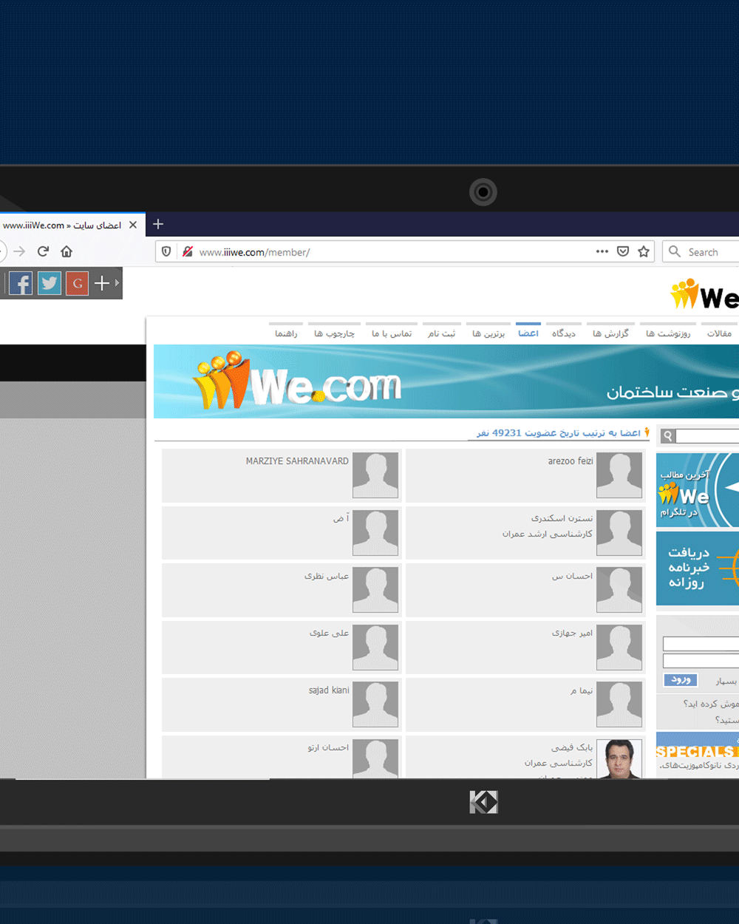Click the Twitter share icon

click(50, 283)
